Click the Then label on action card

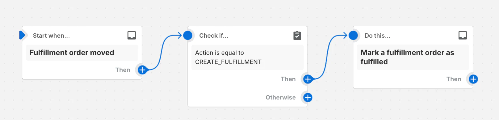point(454,79)
